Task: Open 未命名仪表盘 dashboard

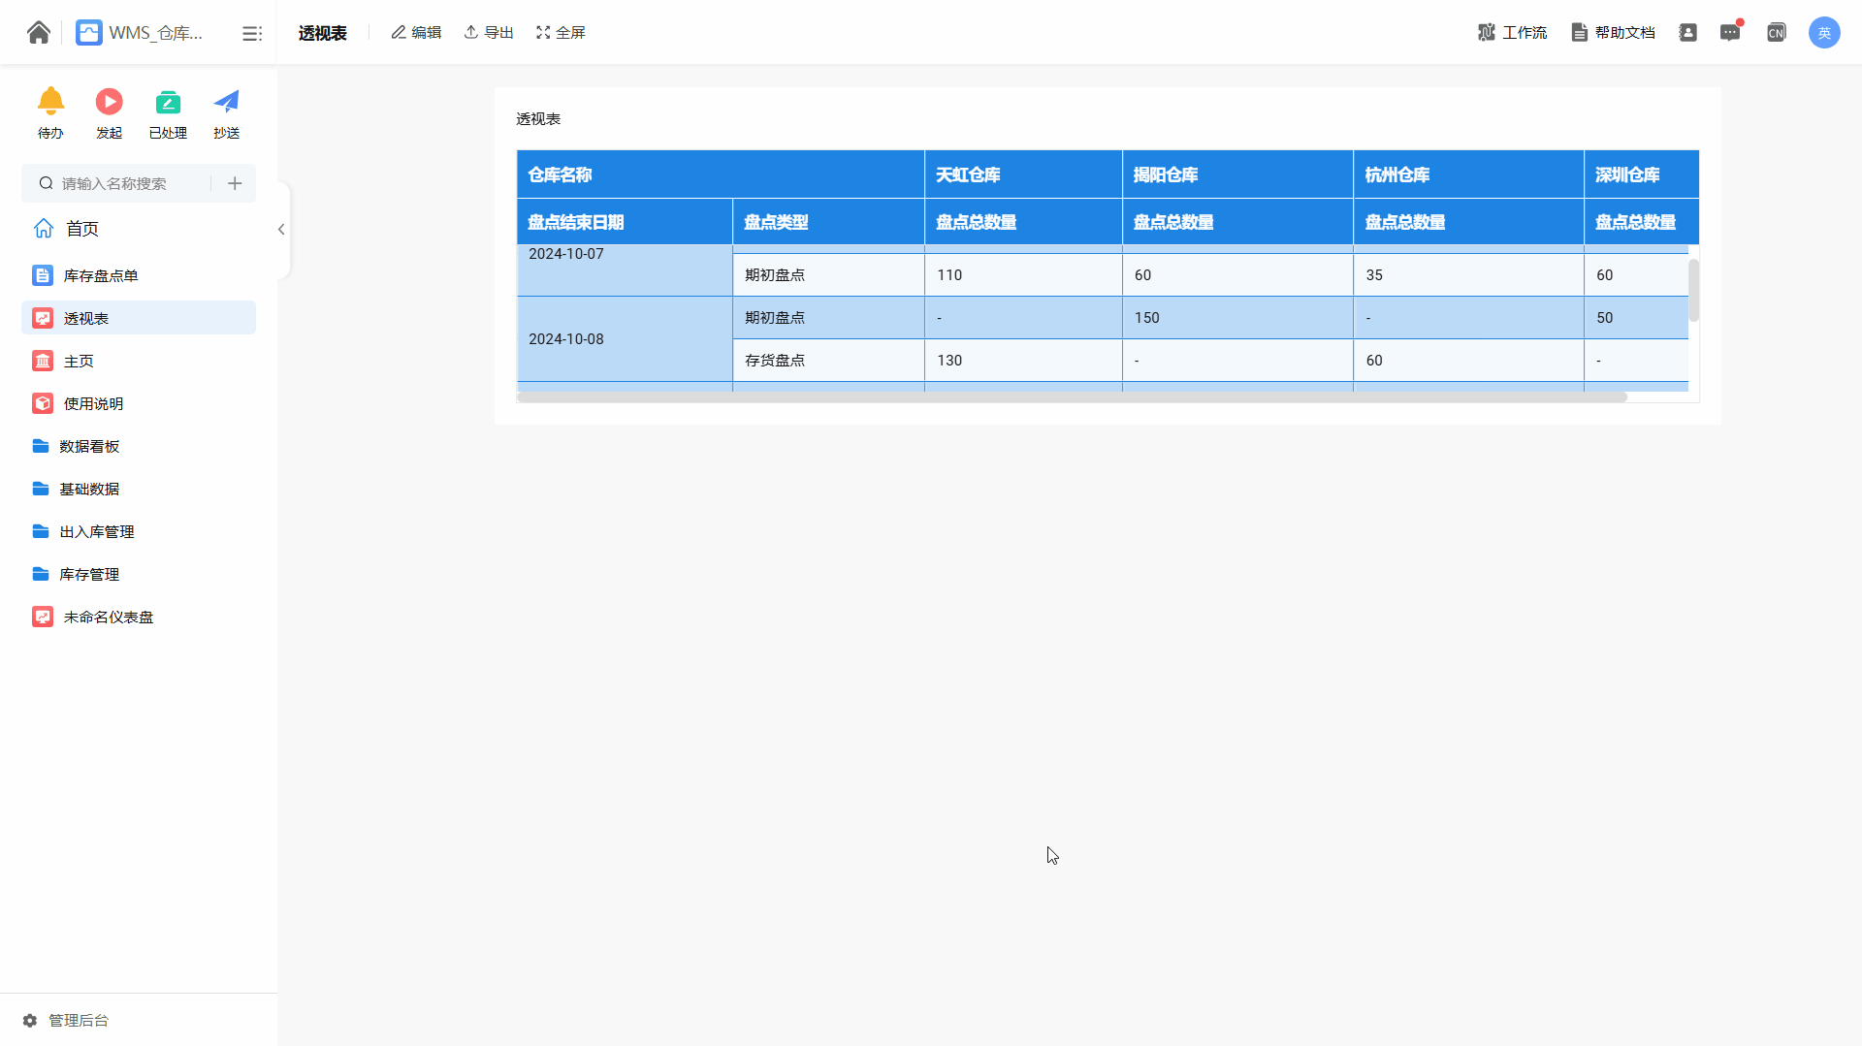Action: coord(139,617)
